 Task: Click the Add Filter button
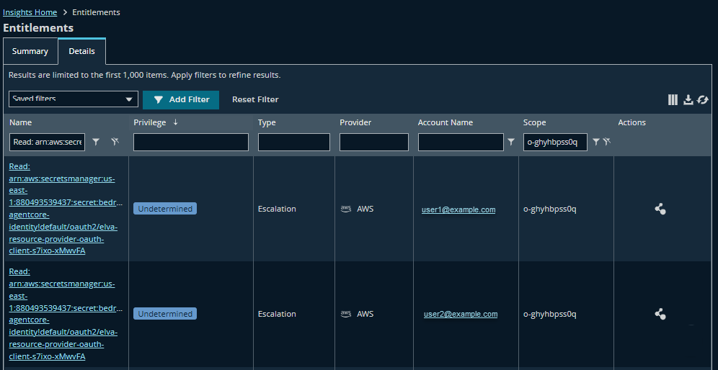(181, 100)
